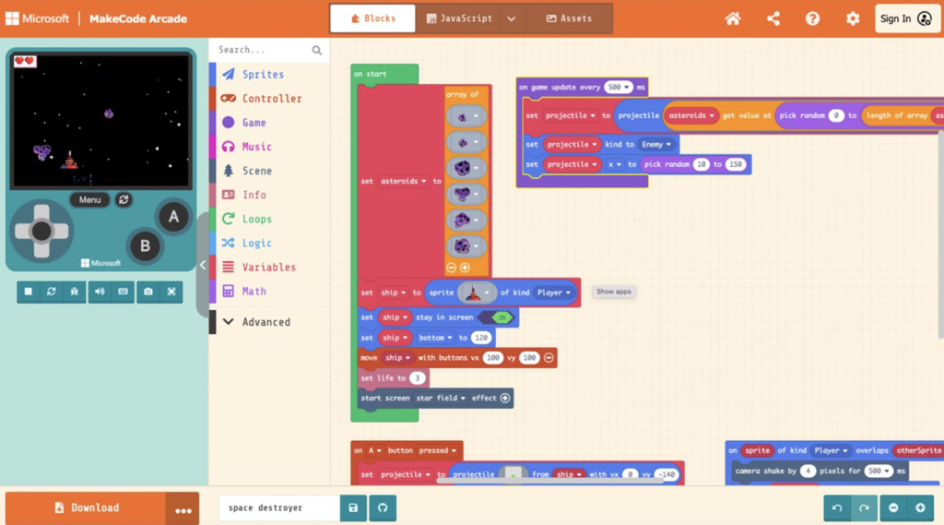This screenshot has width=944, height=525.
Task: Launch the simulator in fullscreen
Action: tap(171, 292)
